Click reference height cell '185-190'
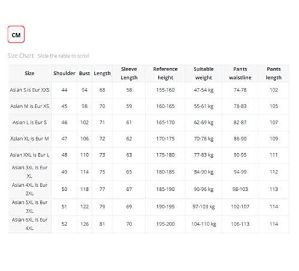Screen dimensions: 299x271 (165, 189)
